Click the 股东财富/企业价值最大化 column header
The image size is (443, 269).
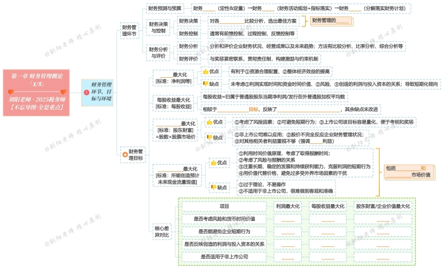383,206
